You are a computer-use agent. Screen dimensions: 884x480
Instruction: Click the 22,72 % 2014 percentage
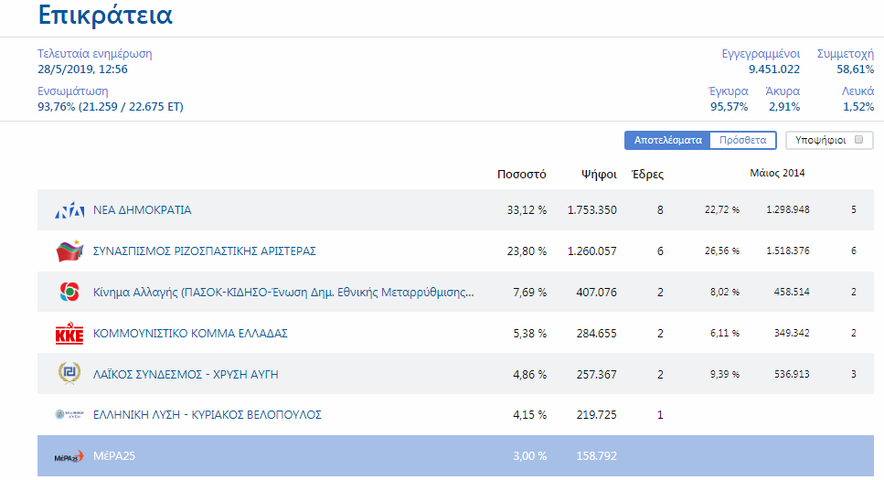coord(721,209)
